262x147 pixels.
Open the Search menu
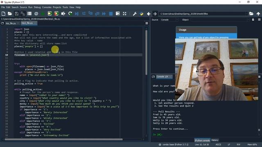coord(15,7)
